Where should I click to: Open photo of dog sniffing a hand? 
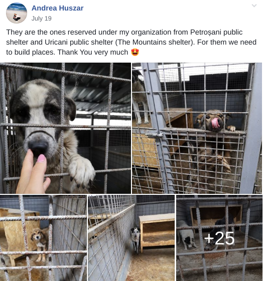[x=65, y=128]
